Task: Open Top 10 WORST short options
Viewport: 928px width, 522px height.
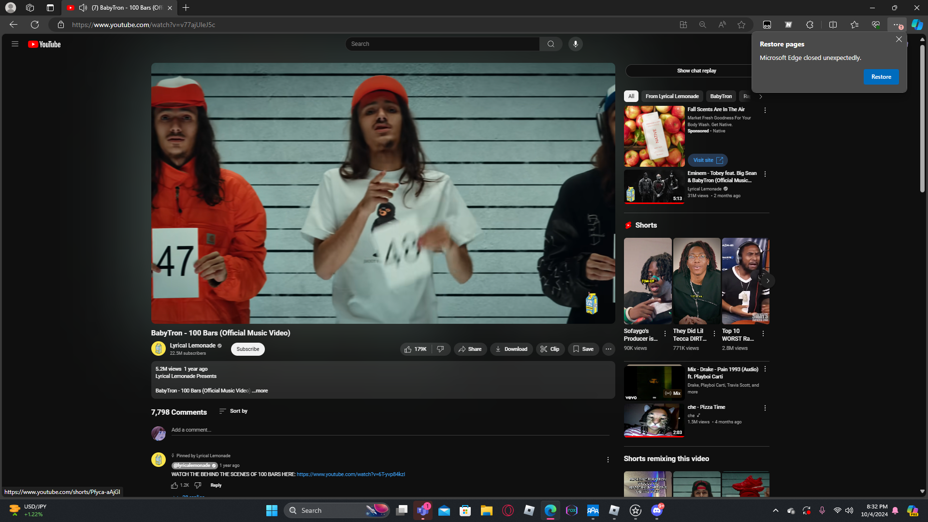Action: click(763, 333)
